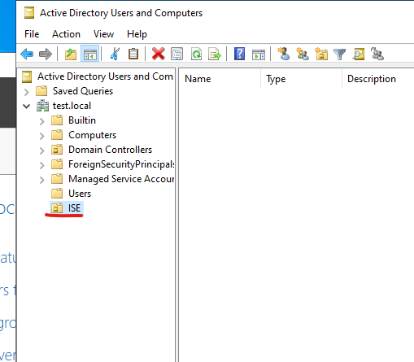Expand the Domain Controllers OU
Screen dimensions: 414x362
tap(41, 150)
